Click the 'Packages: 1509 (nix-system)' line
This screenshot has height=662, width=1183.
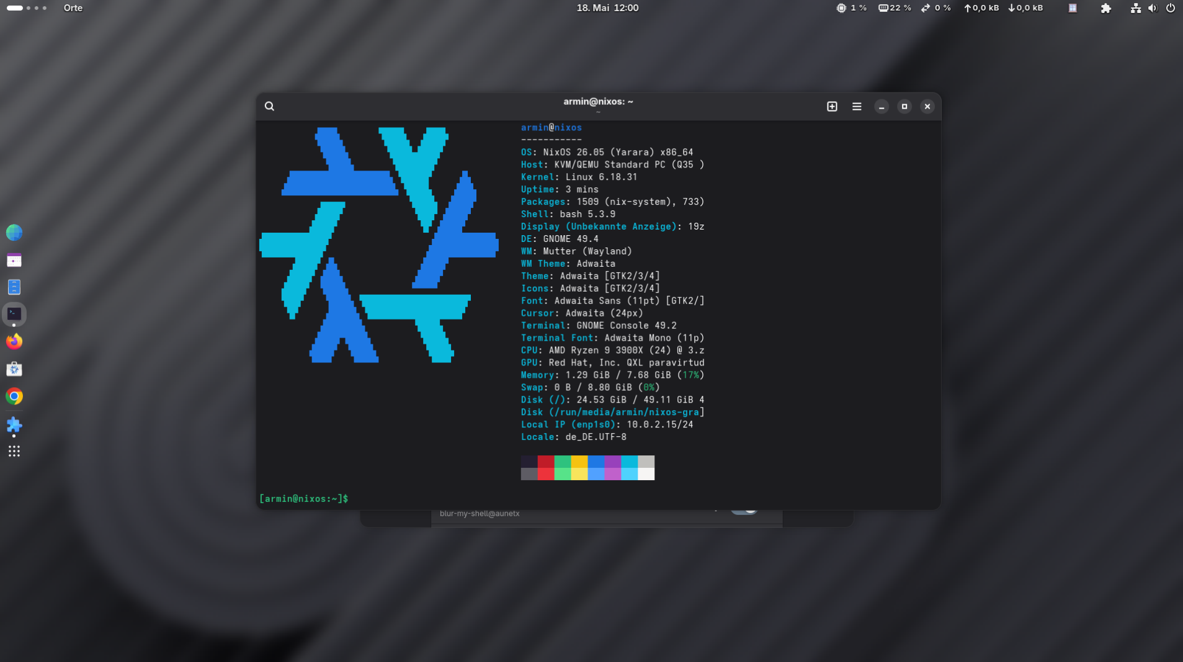coord(613,202)
